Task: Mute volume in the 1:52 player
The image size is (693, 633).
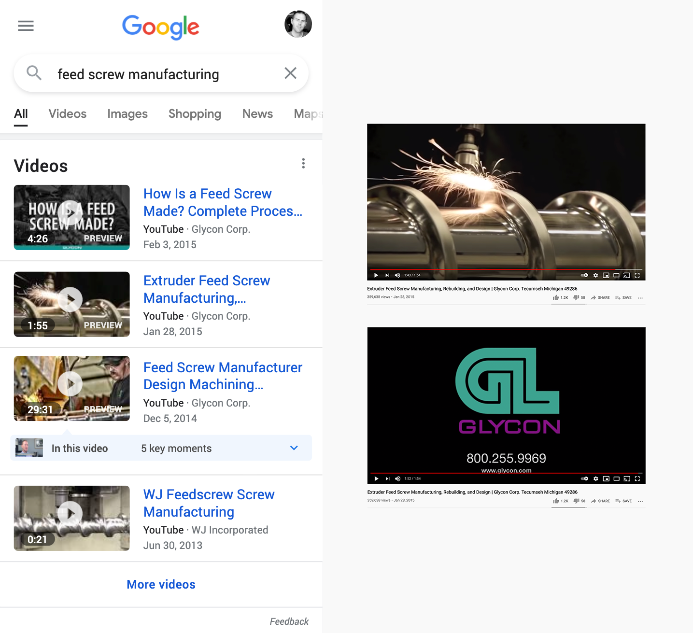Action: (x=397, y=478)
